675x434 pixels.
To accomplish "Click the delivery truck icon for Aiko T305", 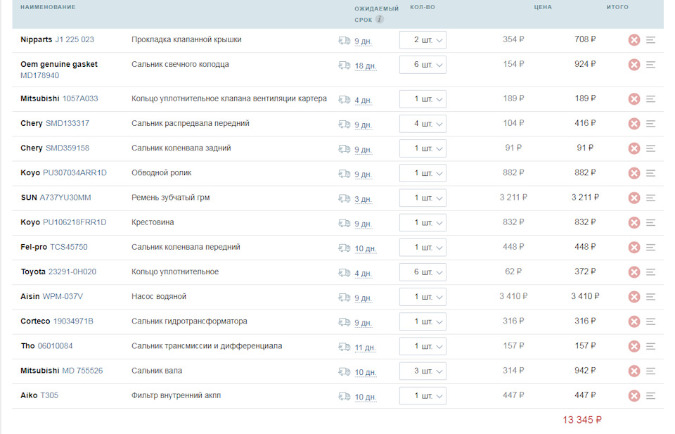I will pos(345,396).
